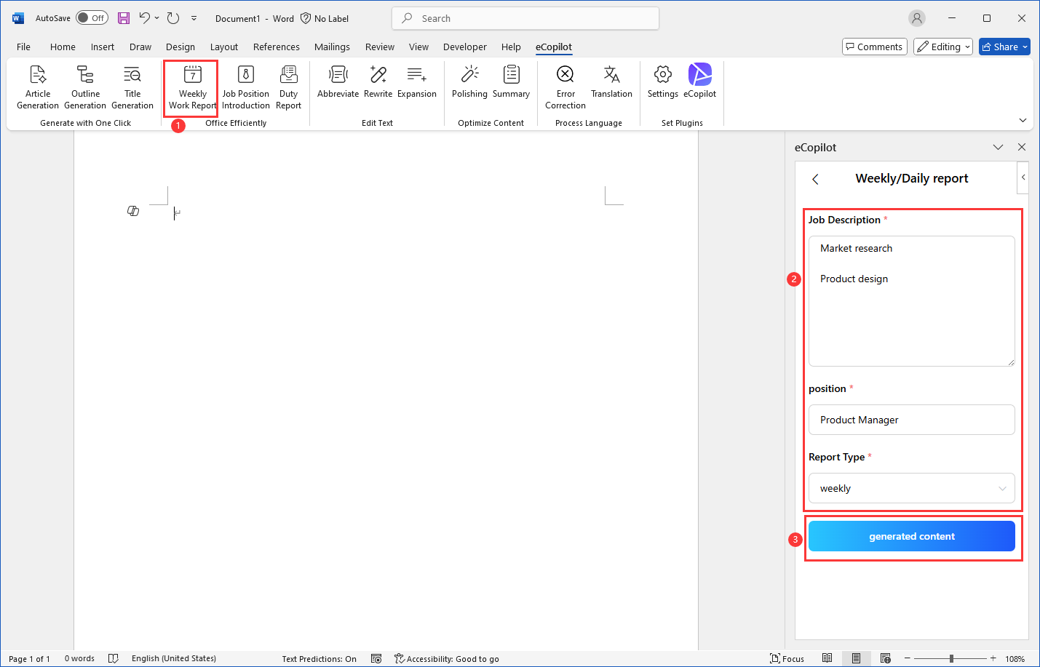Open the Mailings tab
The width and height of the screenshot is (1040, 667).
tap(332, 46)
